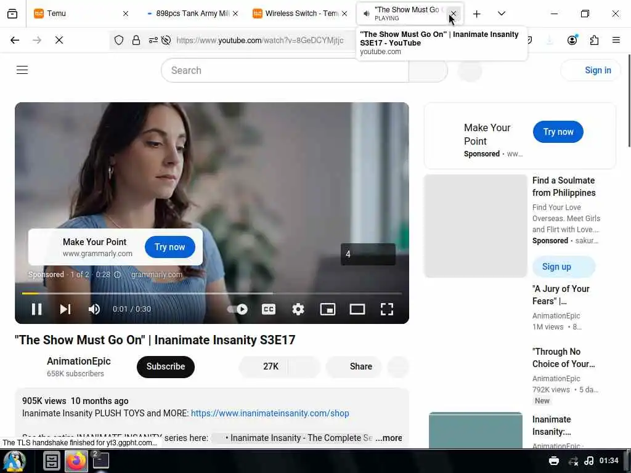Open www.grammarly.com ad link

coord(97,253)
